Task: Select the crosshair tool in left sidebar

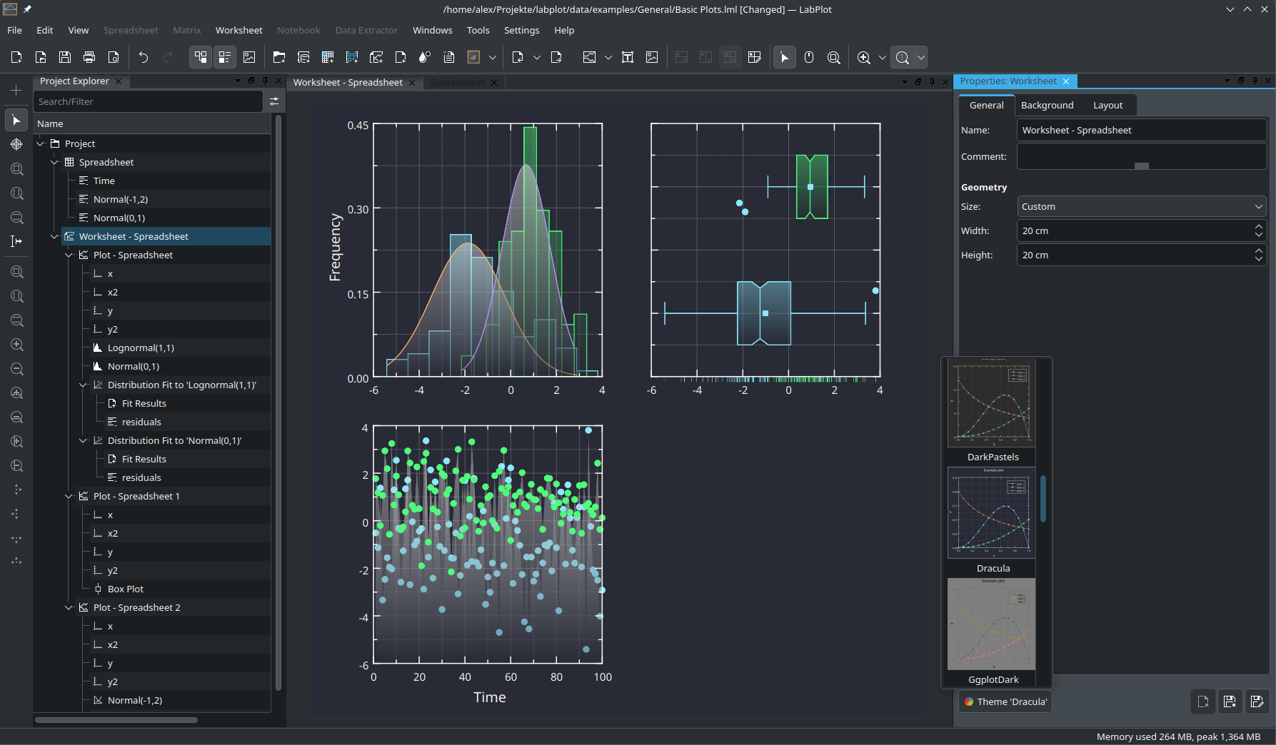Action: point(16,144)
